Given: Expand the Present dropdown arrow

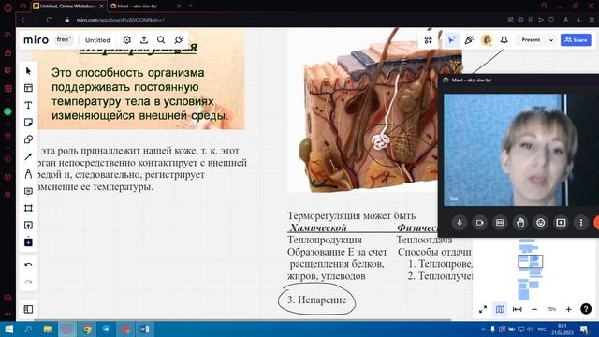Looking at the screenshot, I should coord(551,40).
